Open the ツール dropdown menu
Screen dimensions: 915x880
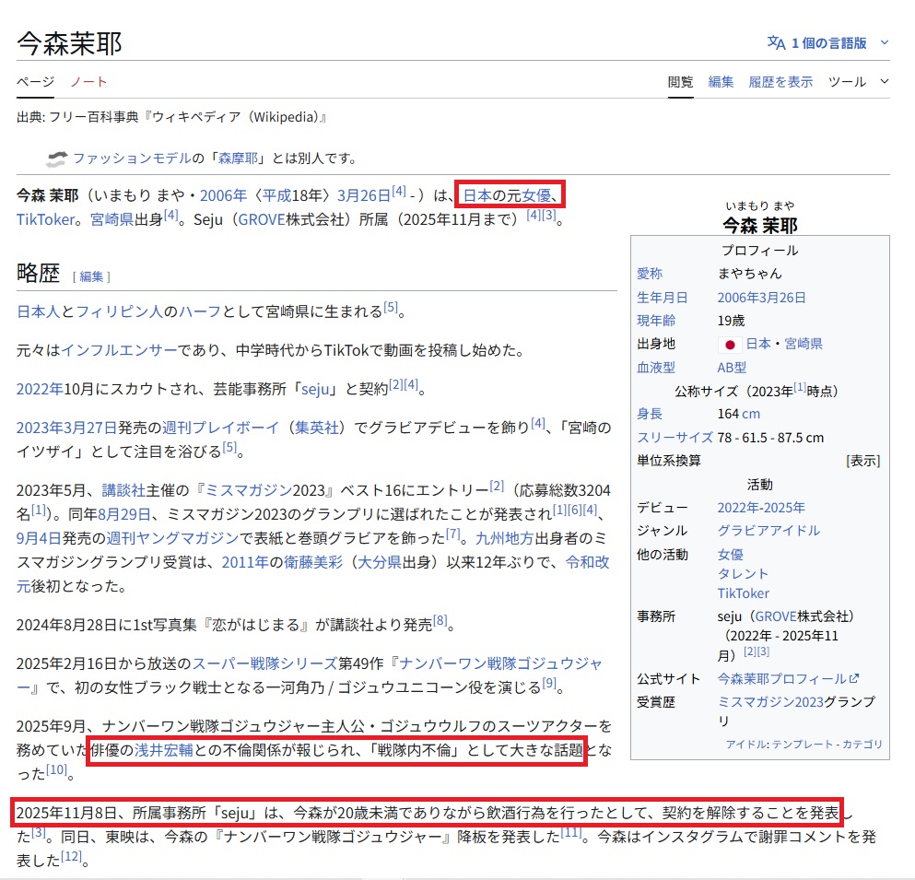pyautogui.click(x=859, y=82)
